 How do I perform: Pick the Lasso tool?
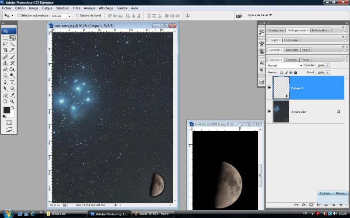point(6,44)
